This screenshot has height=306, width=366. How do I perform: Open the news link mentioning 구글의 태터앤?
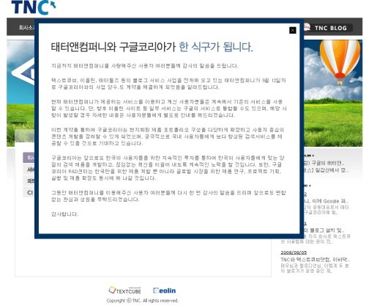324,163
